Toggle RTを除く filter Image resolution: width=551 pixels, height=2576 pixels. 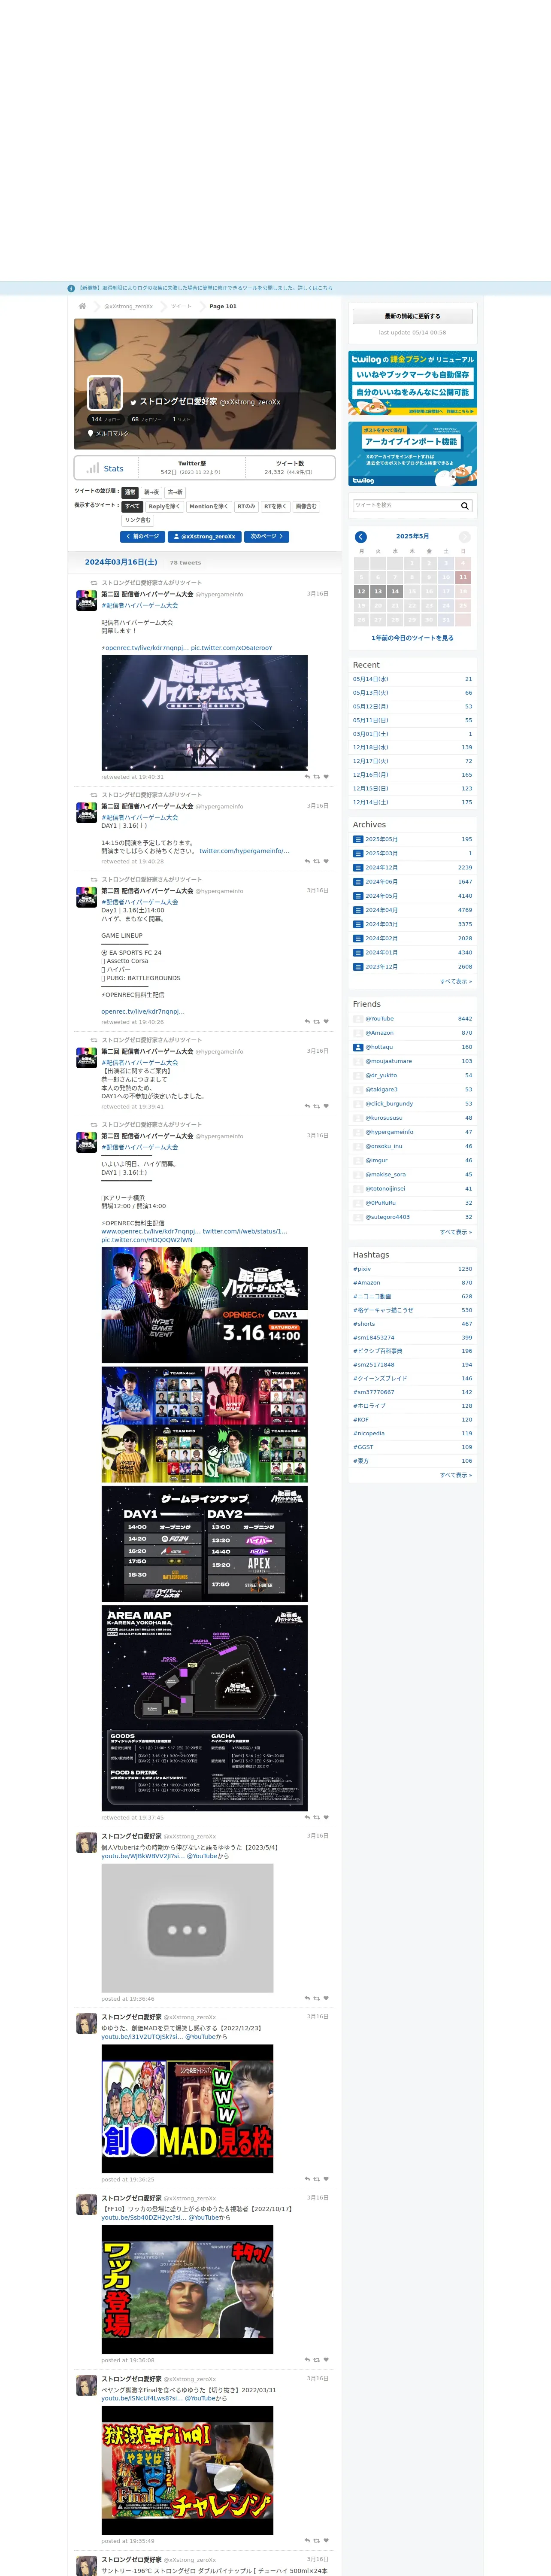pos(275,506)
